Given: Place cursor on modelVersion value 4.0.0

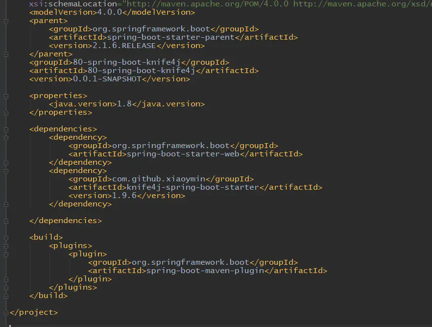Looking at the screenshot, I should coord(109,12).
